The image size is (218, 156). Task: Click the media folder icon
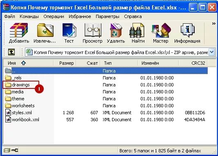8,92
